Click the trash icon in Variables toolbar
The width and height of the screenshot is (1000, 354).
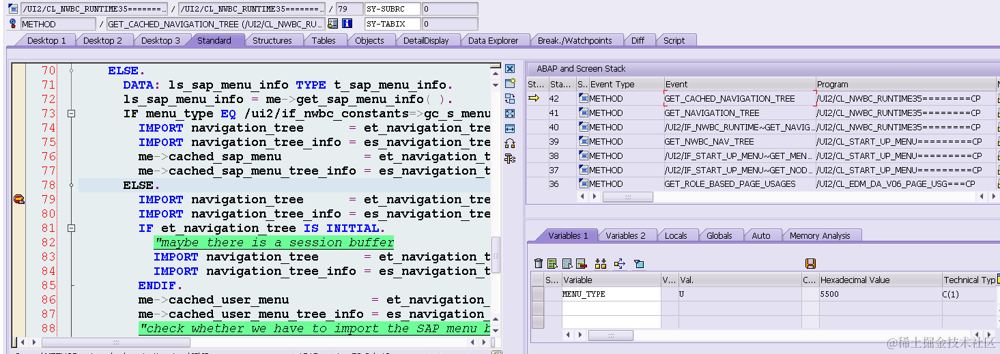point(539,264)
